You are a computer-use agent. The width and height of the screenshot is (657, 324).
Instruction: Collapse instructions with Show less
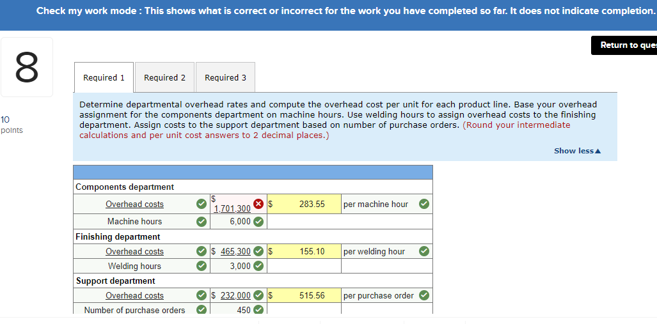[x=578, y=151]
